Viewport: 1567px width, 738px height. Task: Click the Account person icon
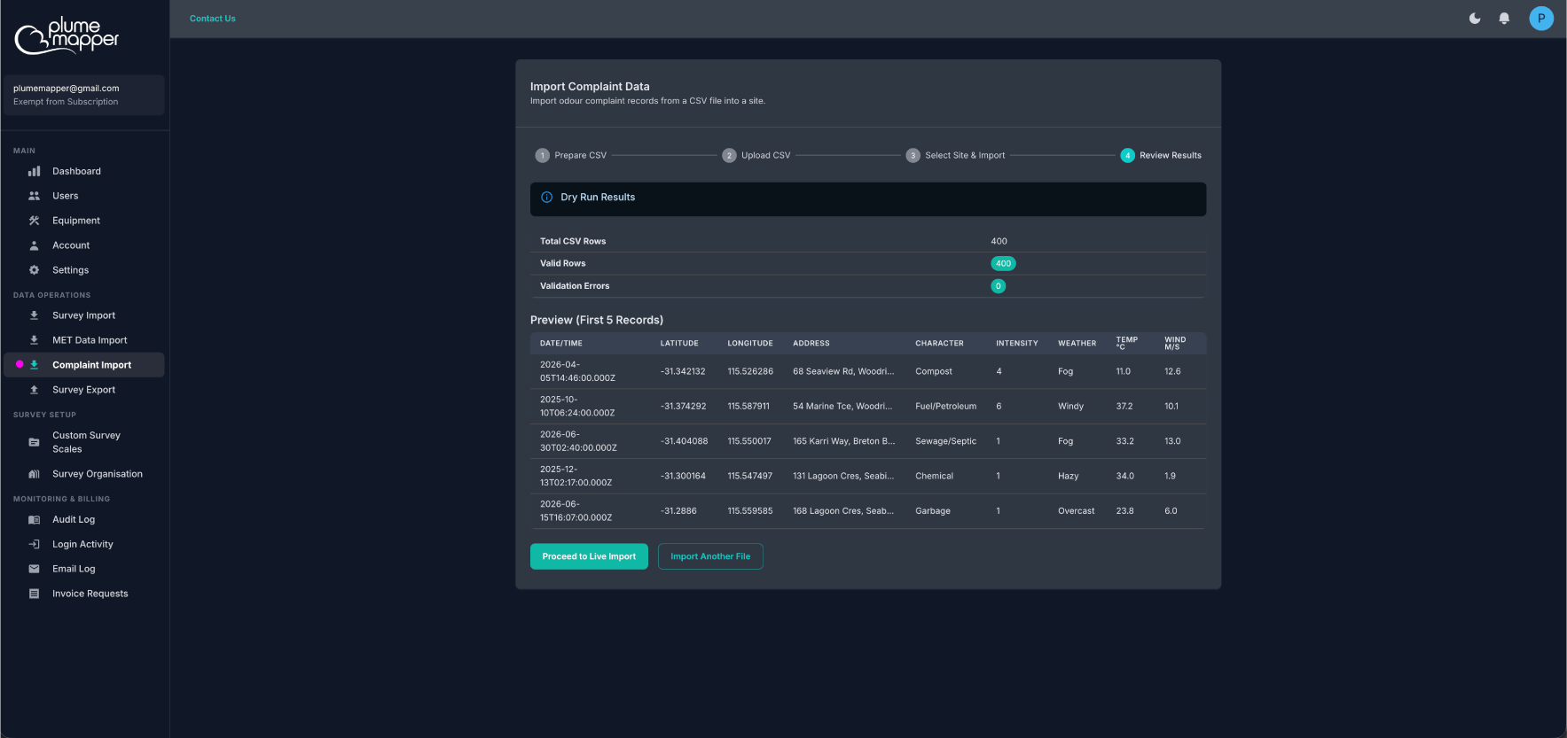click(35, 245)
